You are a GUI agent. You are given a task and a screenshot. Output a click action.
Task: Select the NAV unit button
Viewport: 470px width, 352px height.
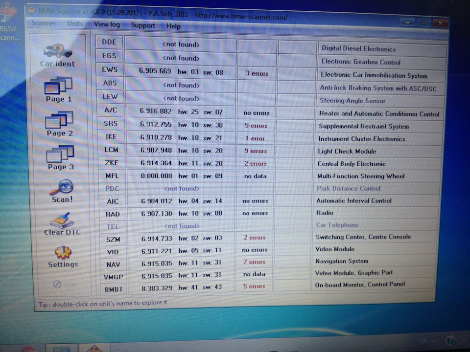(x=114, y=264)
